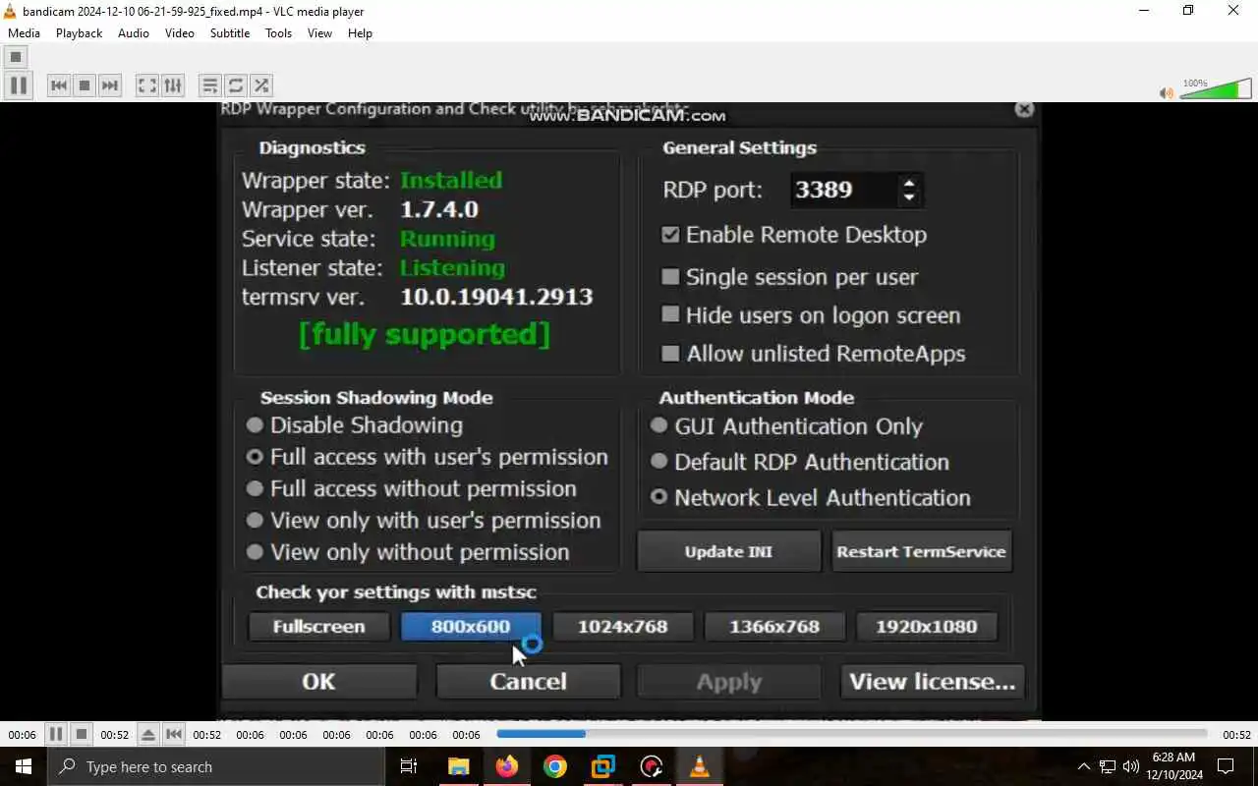Click the skip-back icon right of the eject button
This screenshot has width=1258, height=786.
tap(174, 734)
